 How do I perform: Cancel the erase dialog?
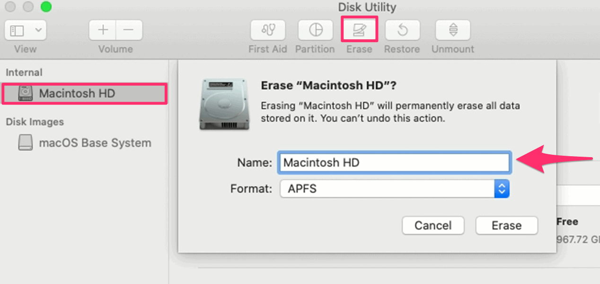[433, 225]
